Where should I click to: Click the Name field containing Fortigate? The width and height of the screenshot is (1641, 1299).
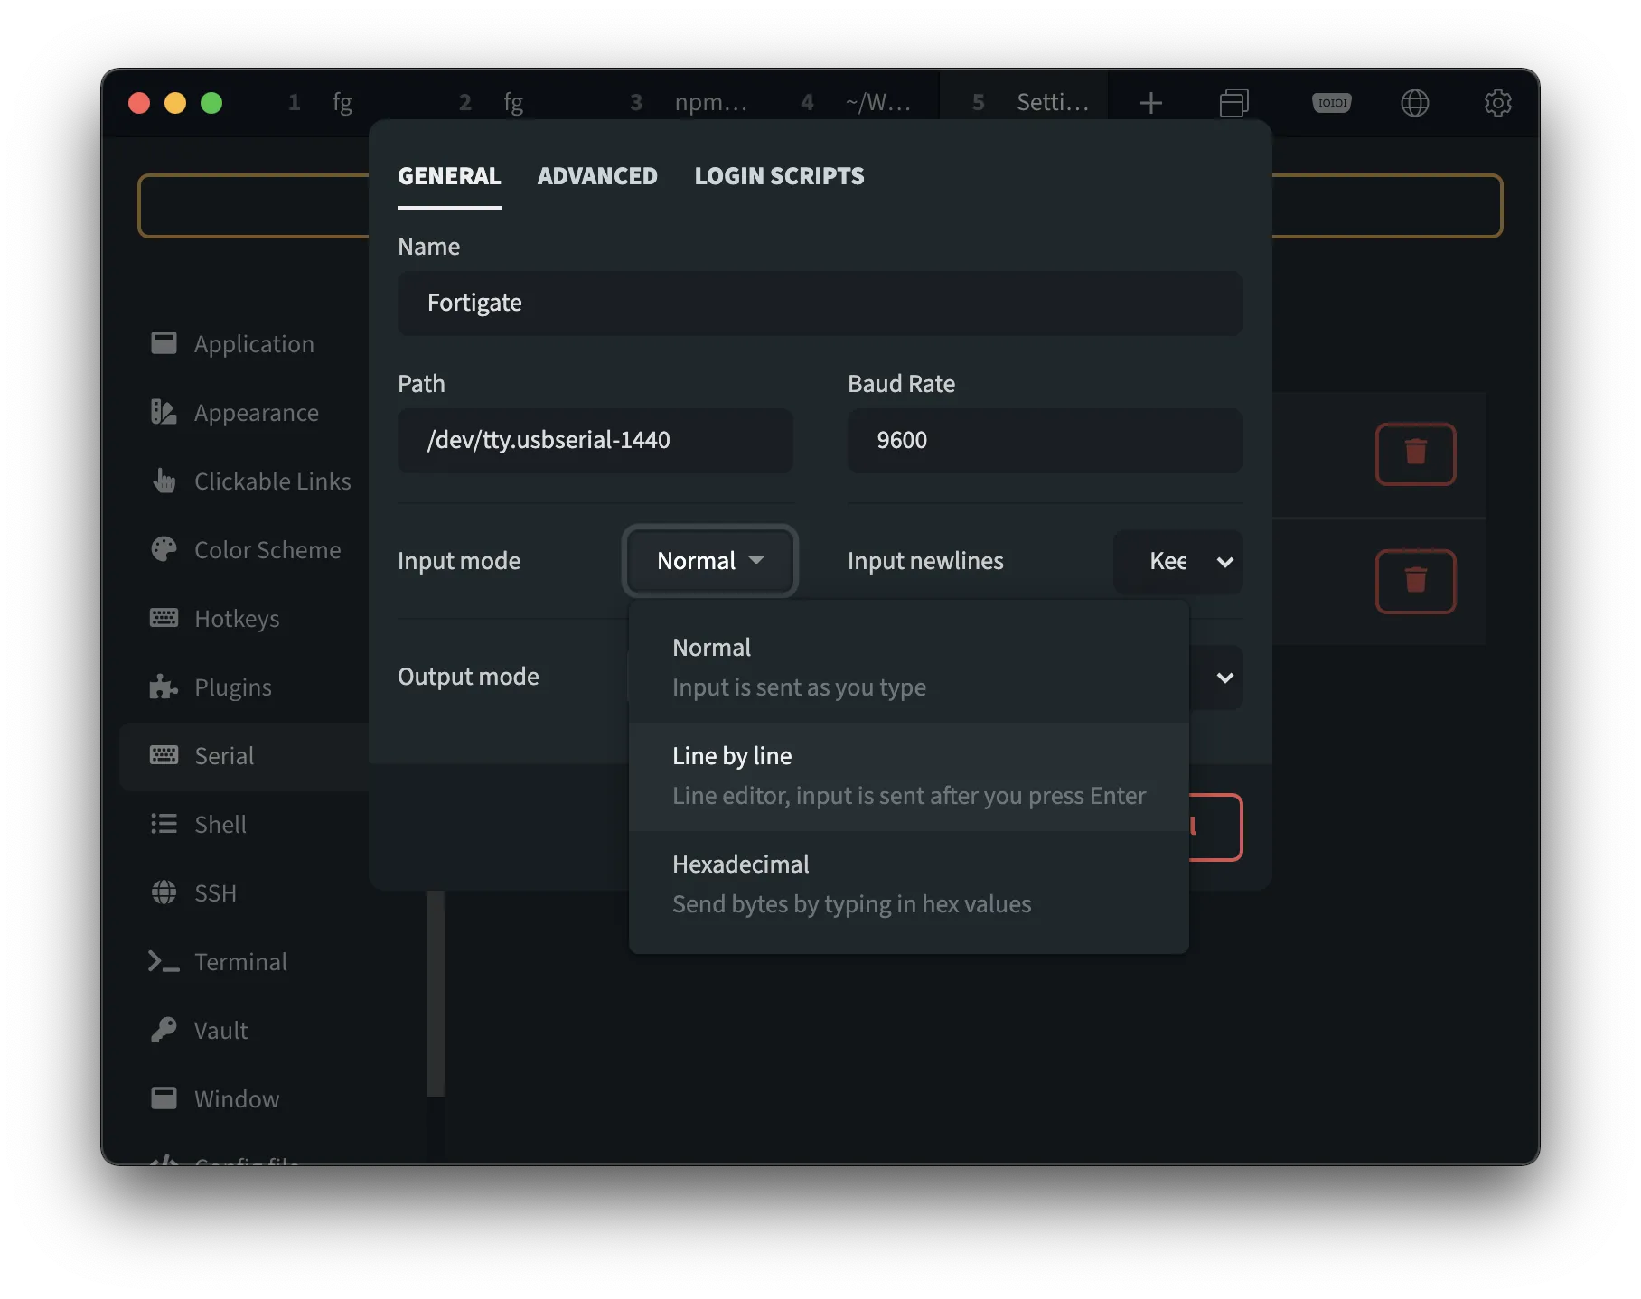coord(820,304)
